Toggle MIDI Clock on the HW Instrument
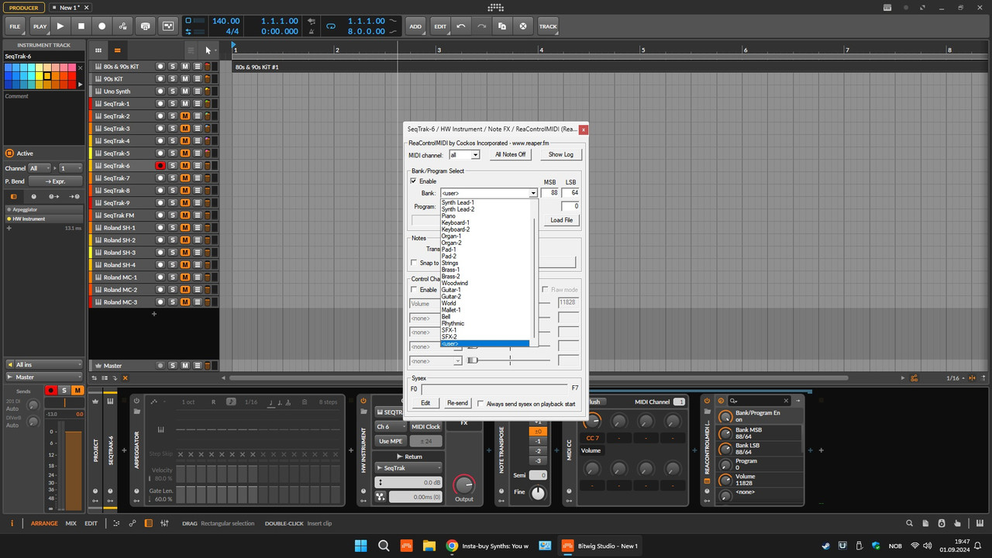The width and height of the screenshot is (992, 558). pos(425,427)
